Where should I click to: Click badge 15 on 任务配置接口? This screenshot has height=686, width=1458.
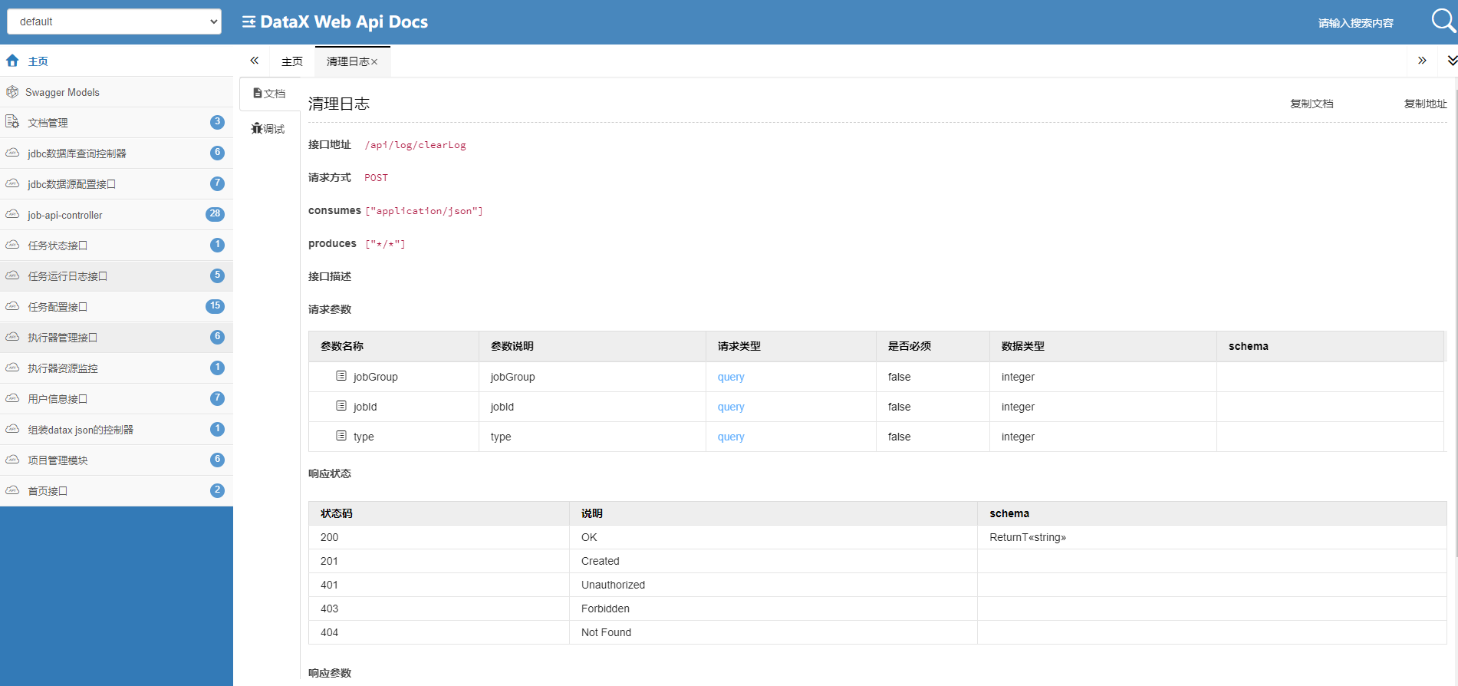[215, 306]
